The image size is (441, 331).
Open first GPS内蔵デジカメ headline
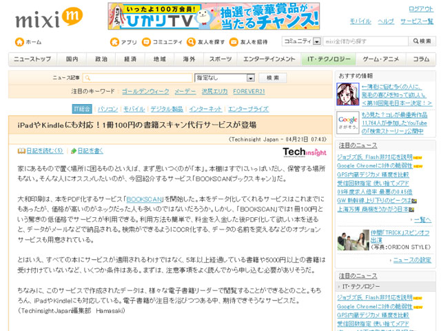(373, 174)
